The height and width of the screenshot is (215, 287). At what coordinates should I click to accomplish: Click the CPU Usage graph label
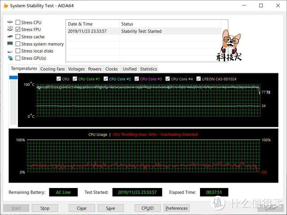(x=98, y=134)
